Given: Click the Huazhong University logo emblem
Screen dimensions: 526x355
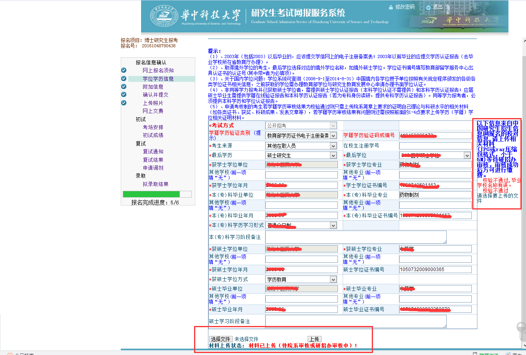Looking at the screenshot, I should pyautogui.click(x=163, y=17).
